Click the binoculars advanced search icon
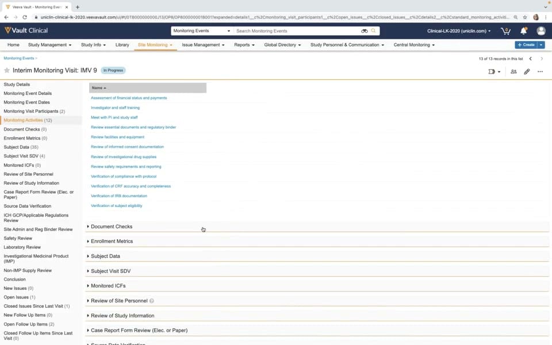 pos(365,31)
